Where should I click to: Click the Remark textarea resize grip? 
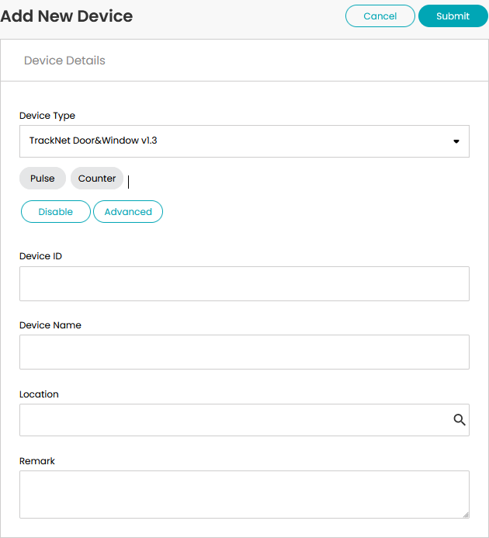(x=466, y=515)
